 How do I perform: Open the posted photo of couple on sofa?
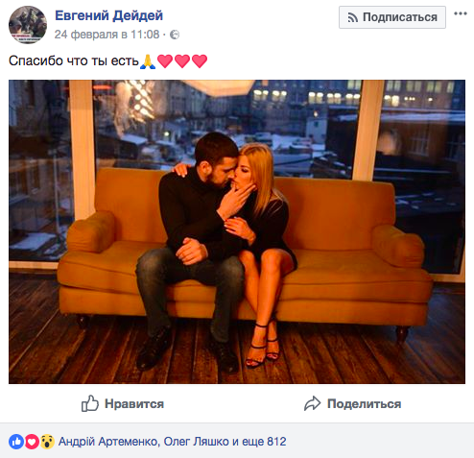pyautogui.click(x=237, y=231)
